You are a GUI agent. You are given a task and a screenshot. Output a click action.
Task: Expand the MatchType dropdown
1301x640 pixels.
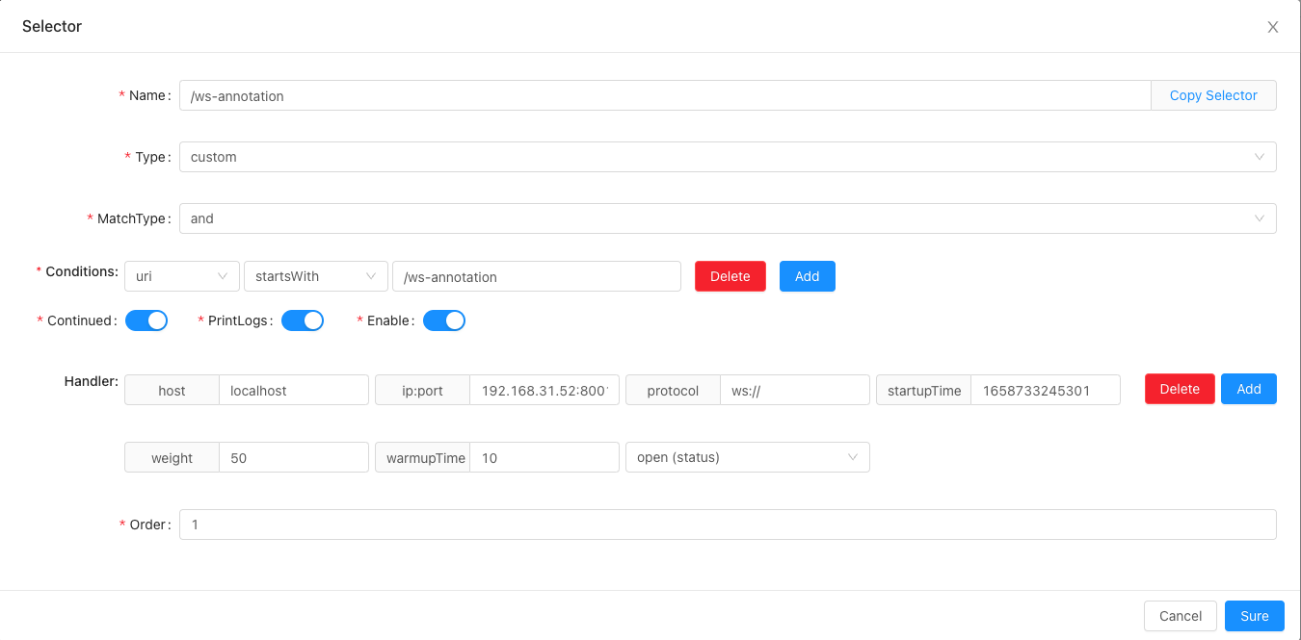pos(728,218)
